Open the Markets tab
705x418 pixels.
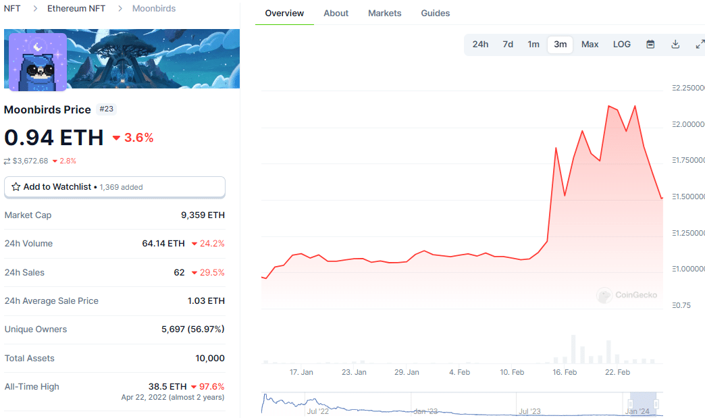384,13
